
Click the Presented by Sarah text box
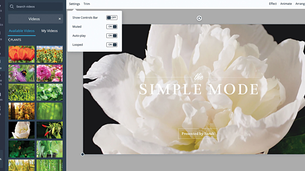(x=198, y=134)
